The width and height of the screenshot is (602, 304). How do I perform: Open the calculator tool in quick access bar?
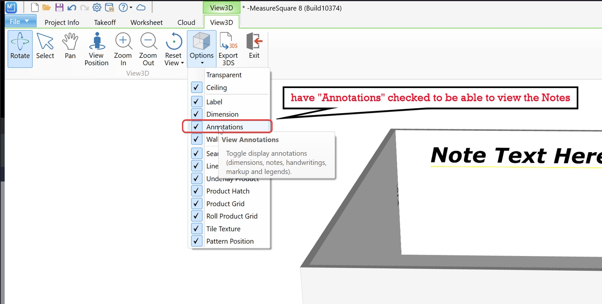[110, 7]
